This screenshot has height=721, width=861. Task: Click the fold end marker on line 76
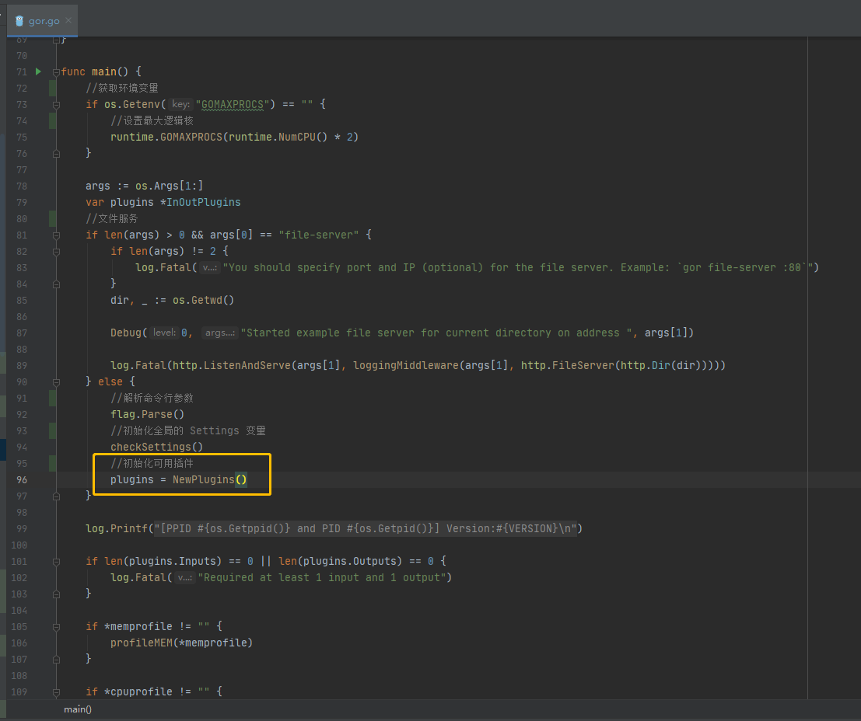[56, 154]
